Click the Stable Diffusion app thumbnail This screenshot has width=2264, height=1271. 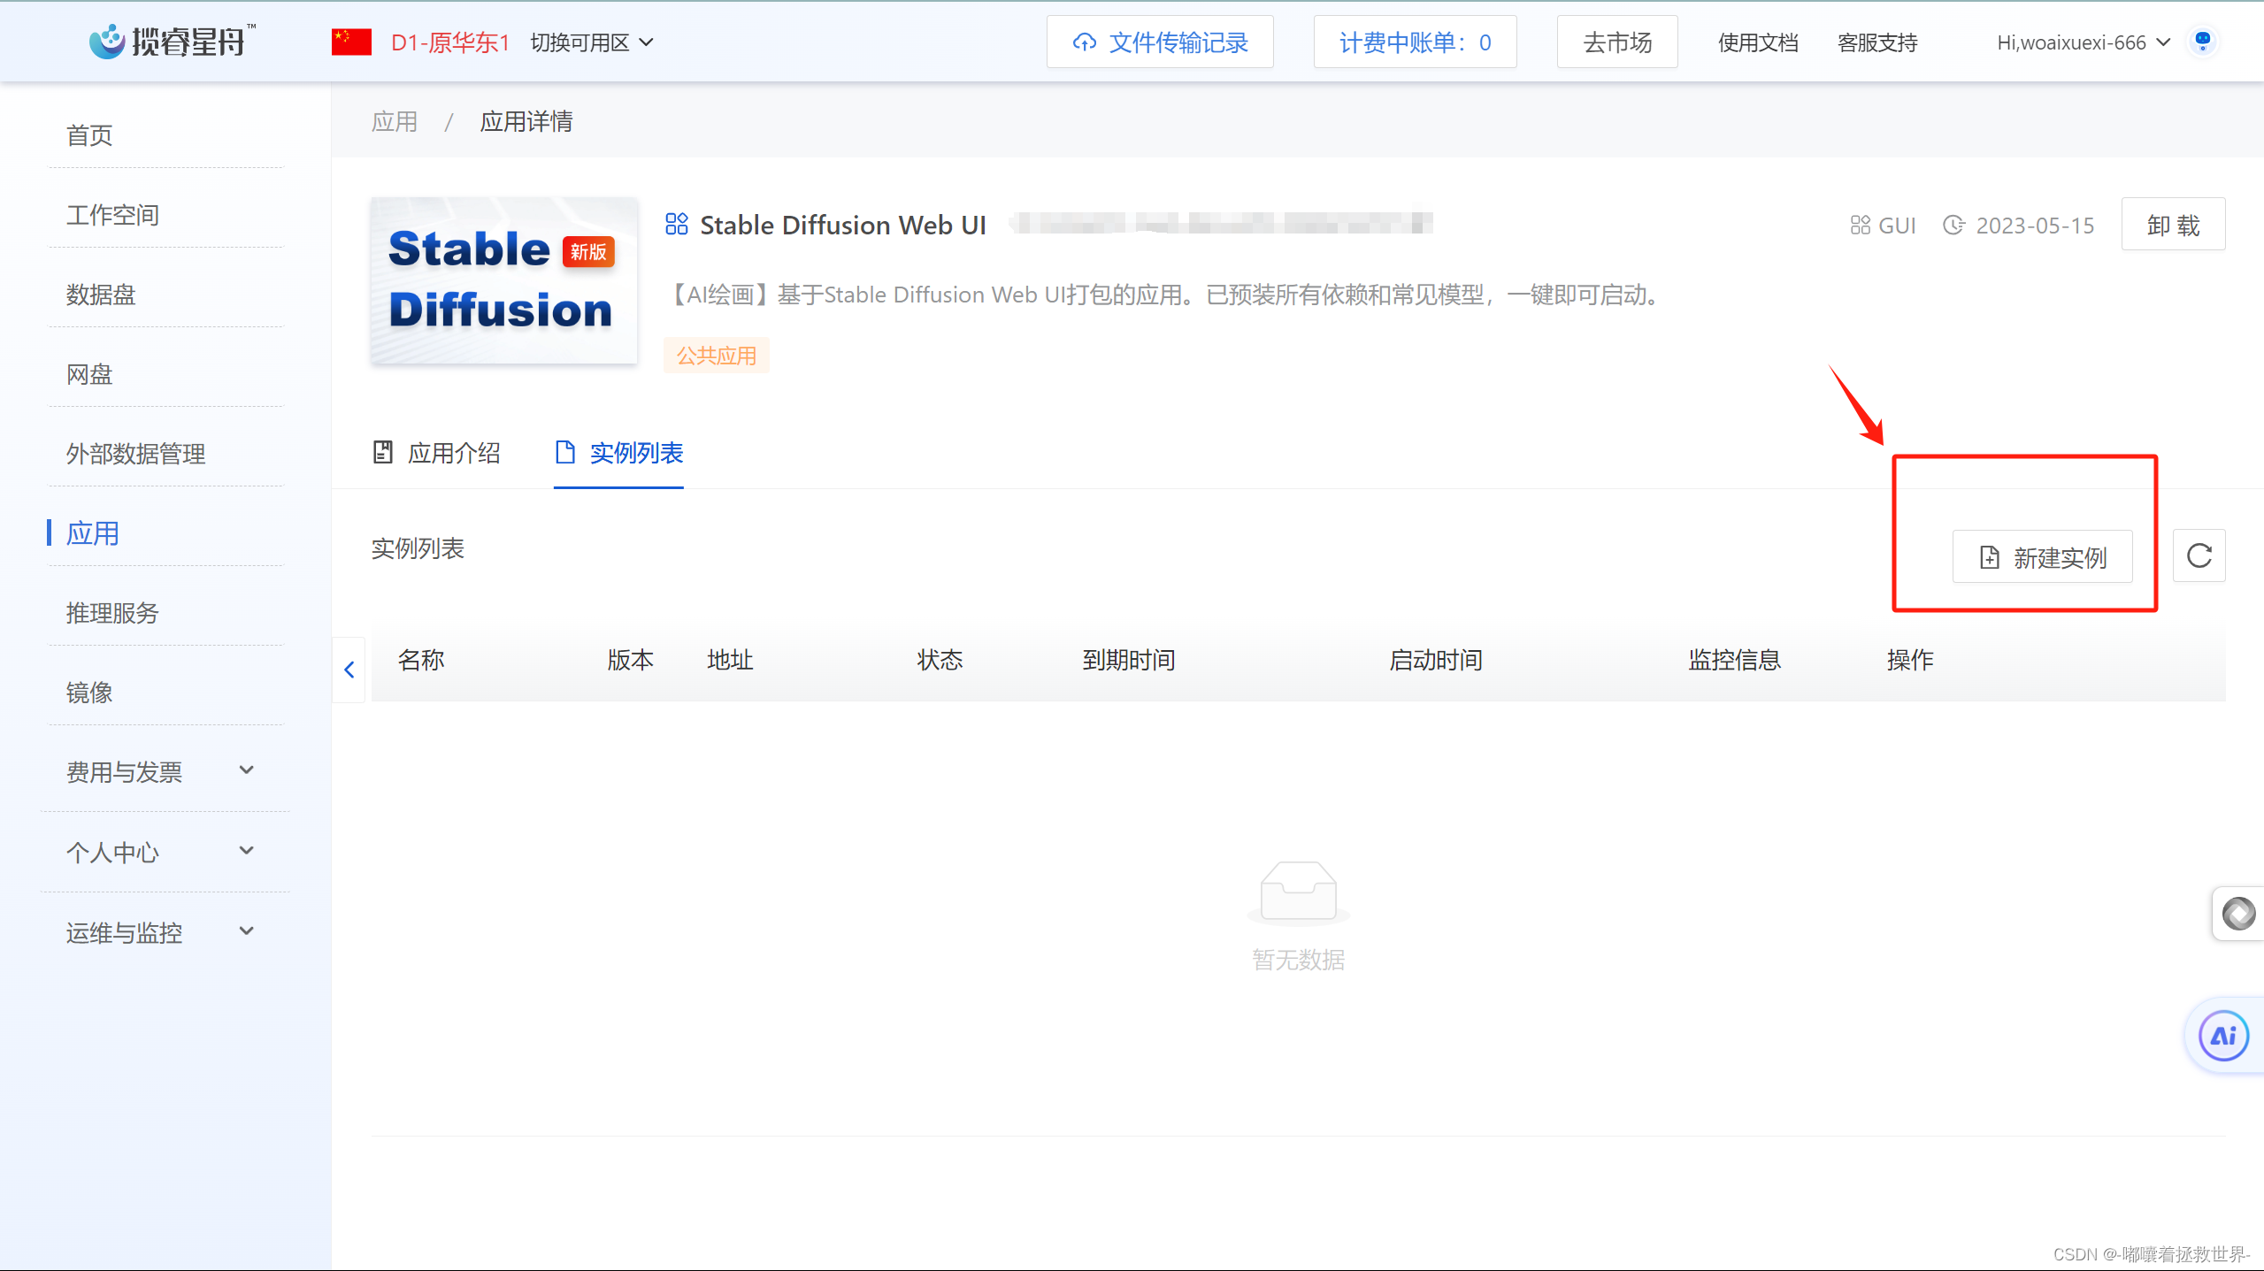pos(503,280)
